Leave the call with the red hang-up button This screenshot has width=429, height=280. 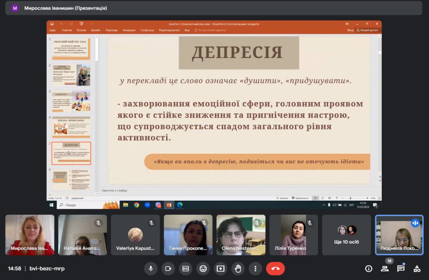coord(275,268)
